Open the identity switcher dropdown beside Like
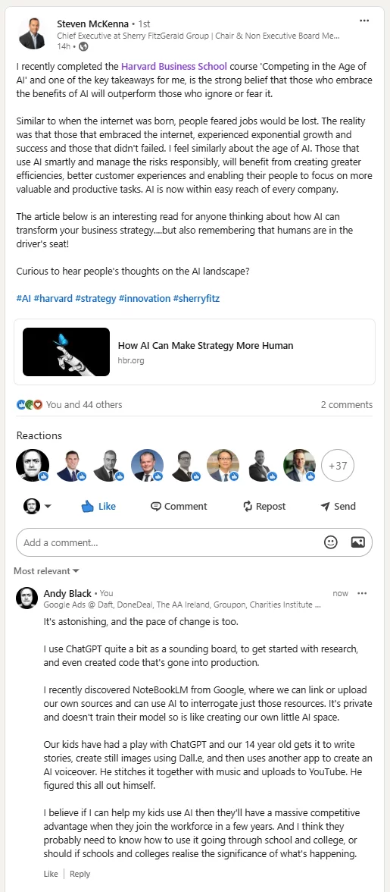Viewport: 390px width, 892px height. [37, 507]
